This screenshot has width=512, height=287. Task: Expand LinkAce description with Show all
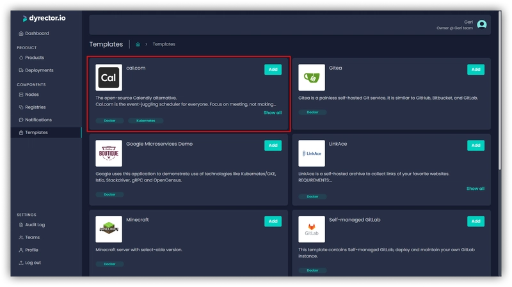(x=476, y=189)
